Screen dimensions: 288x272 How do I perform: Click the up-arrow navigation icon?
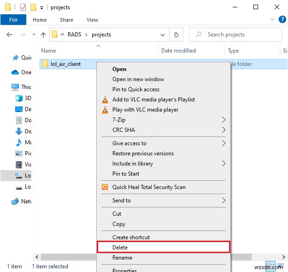[43, 35]
